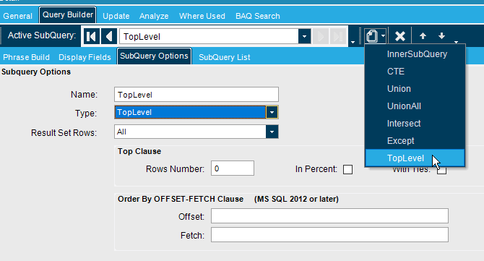The image size is (484, 261).
Task: Go to previous subquery arrow icon
Action: click(109, 36)
